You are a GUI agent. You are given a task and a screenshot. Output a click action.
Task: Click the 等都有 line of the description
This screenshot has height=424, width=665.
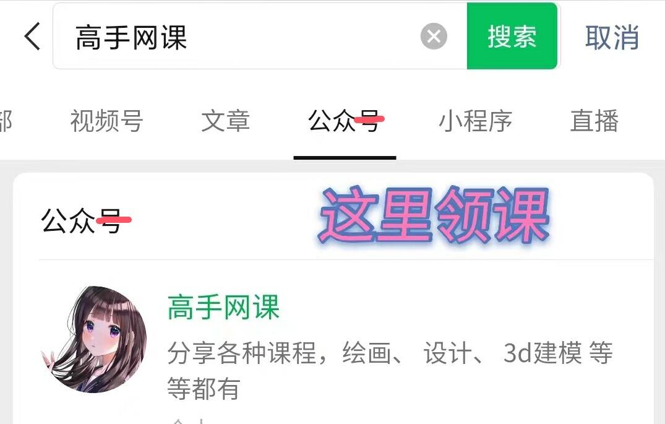pos(204,388)
